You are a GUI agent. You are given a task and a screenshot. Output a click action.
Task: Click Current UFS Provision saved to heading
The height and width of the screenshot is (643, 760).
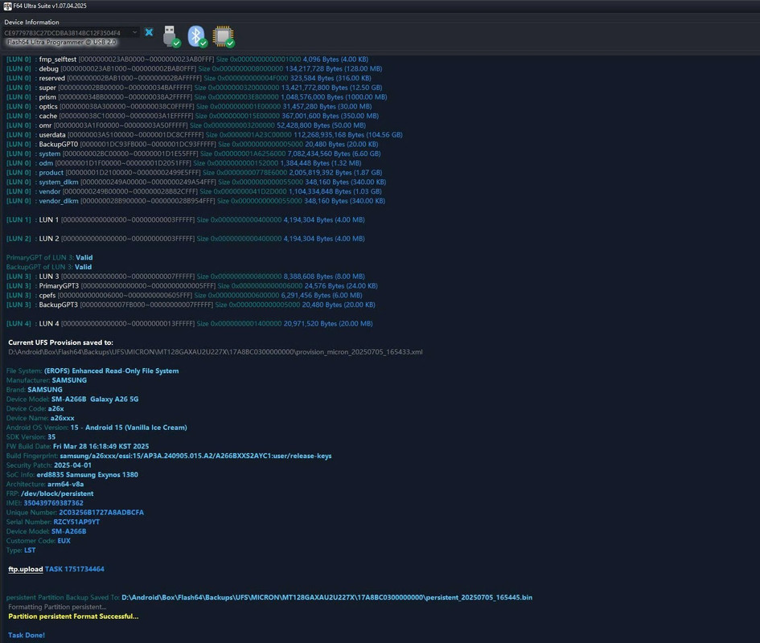click(60, 342)
